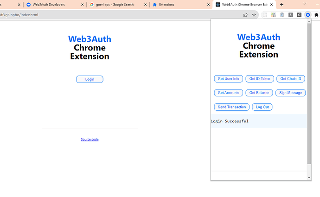The image size is (320, 197).
Task: Click the Log Out button
Action: [262, 107]
